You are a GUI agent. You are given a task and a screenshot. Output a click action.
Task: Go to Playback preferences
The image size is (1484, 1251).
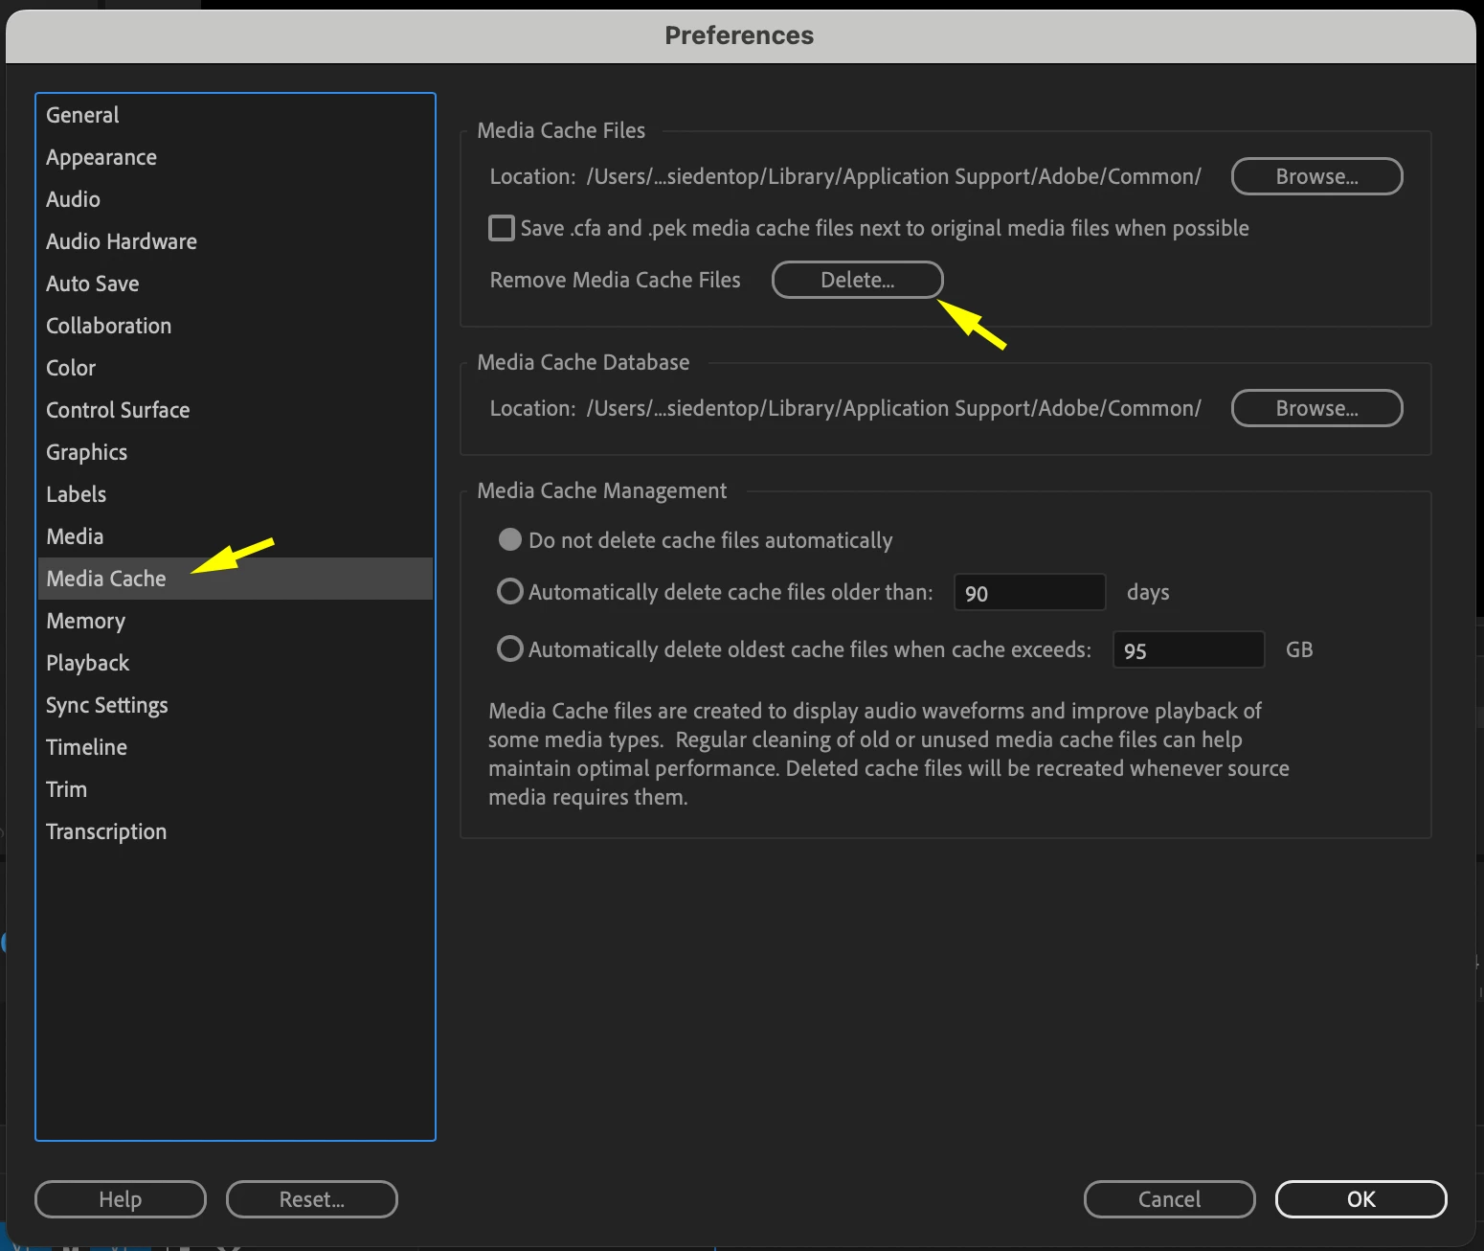pyautogui.click(x=235, y=663)
